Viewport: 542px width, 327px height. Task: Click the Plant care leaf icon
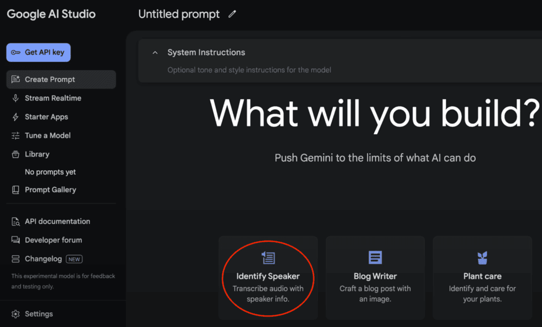(x=482, y=258)
